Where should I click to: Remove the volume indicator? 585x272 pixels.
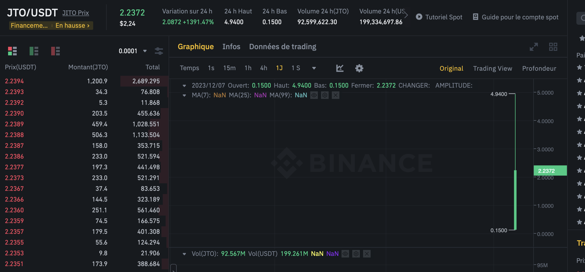(x=367, y=254)
